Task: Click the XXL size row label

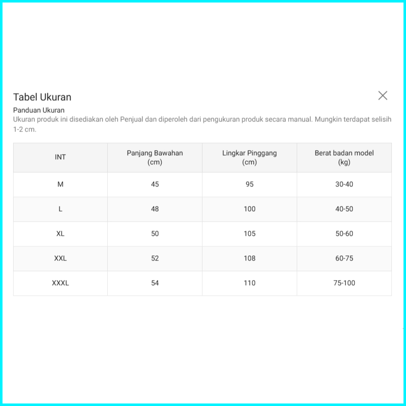Action: click(x=60, y=258)
